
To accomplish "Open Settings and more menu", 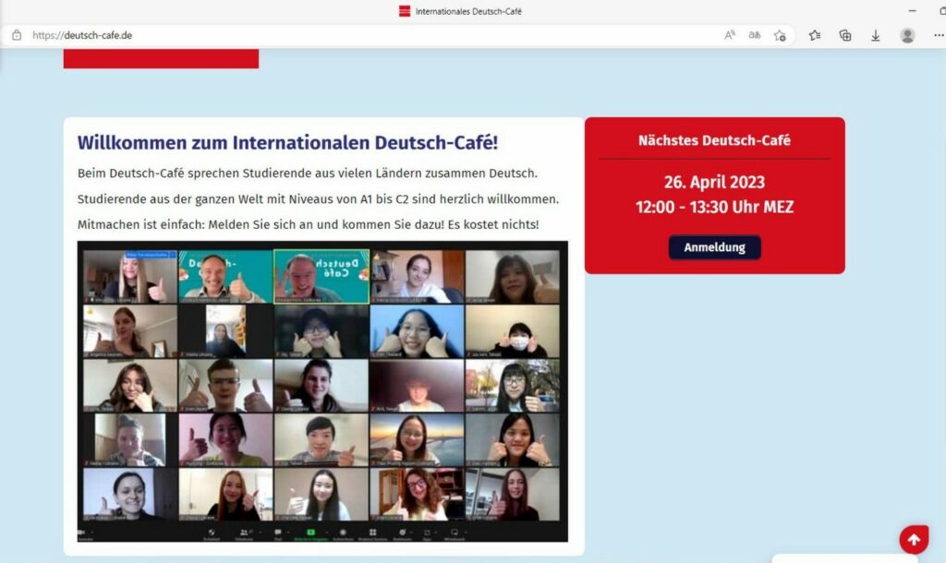I will coord(939,36).
